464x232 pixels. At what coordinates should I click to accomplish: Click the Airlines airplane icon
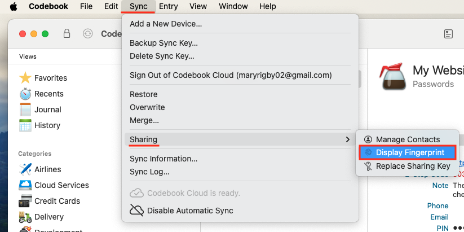tap(25, 169)
